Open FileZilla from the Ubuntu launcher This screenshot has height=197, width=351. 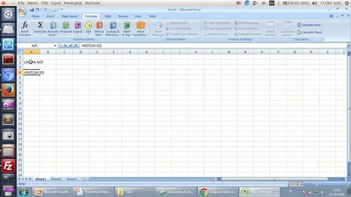[8, 166]
